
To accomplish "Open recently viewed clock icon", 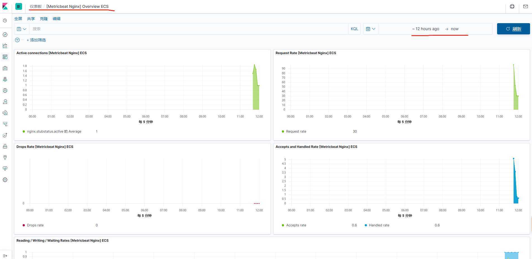I will point(5,21).
